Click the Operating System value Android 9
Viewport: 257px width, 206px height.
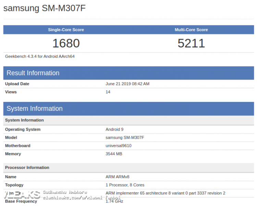click(x=114, y=129)
